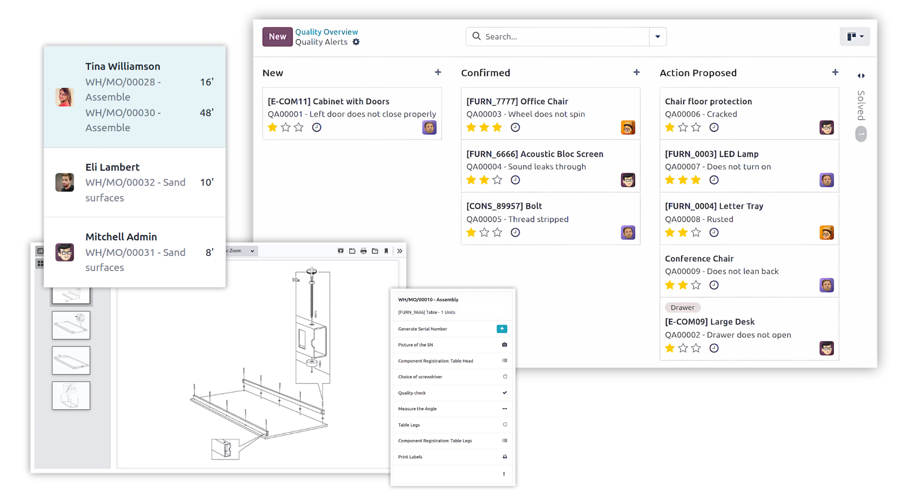Image resolution: width=906 pixels, height=498 pixels.
Task: Click activity clock on Office Chair card
Action: point(515,128)
